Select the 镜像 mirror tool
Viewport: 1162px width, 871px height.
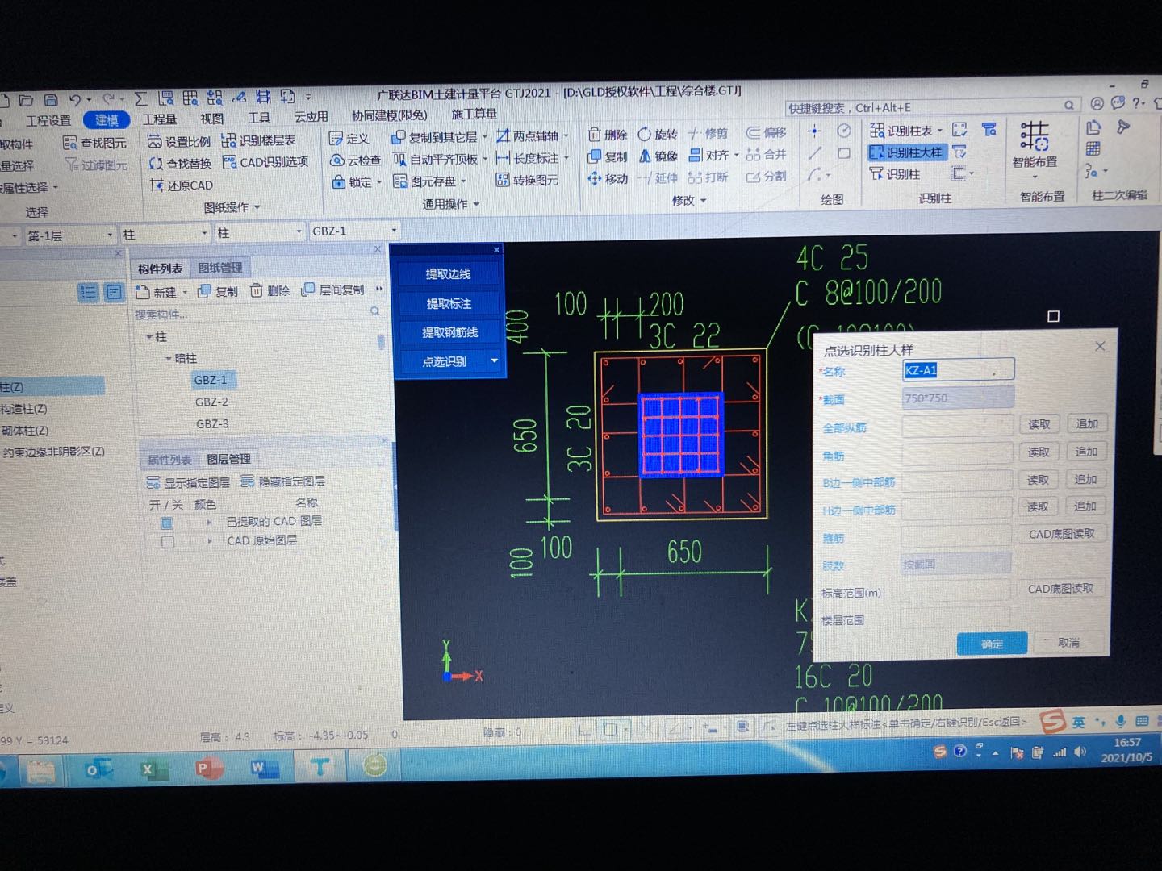[x=658, y=156]
